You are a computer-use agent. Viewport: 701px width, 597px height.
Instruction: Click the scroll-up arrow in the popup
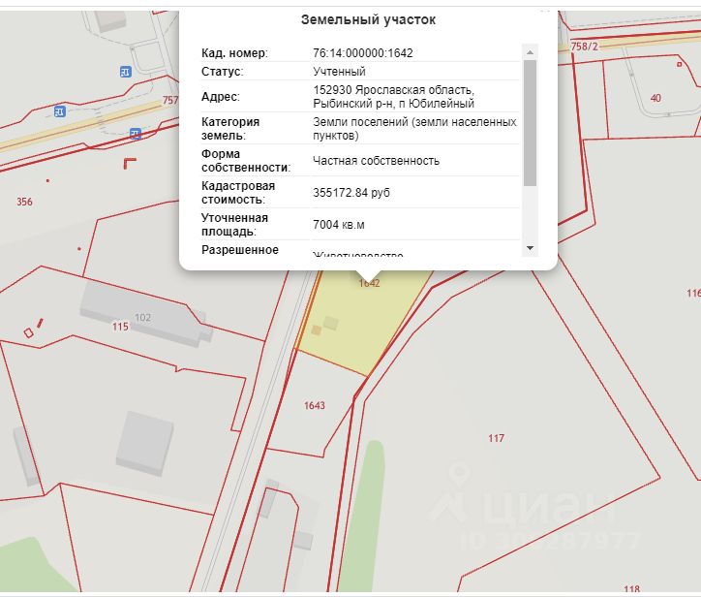pyautogui.click(x=530, y=52)
